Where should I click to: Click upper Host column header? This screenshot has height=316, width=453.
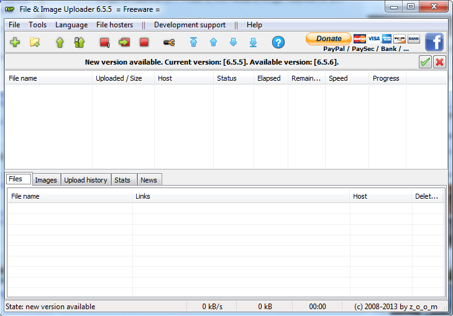pyautogui.click(x=184, y=78)
